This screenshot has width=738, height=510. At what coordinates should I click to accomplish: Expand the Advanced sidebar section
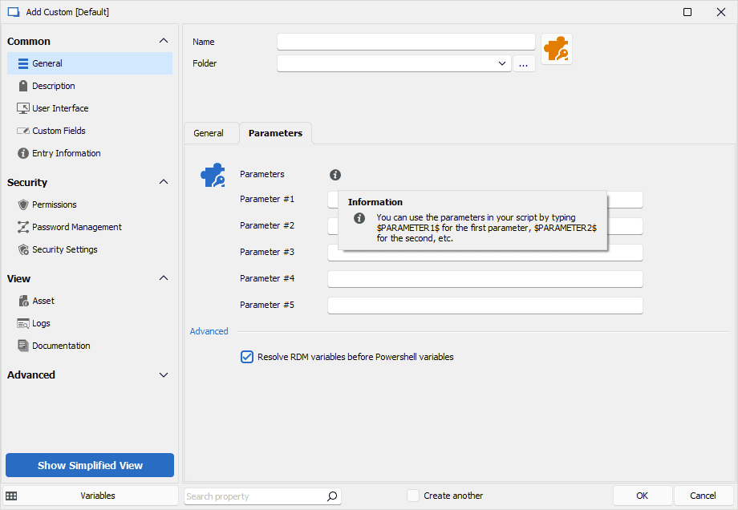[x=164, y=374]
